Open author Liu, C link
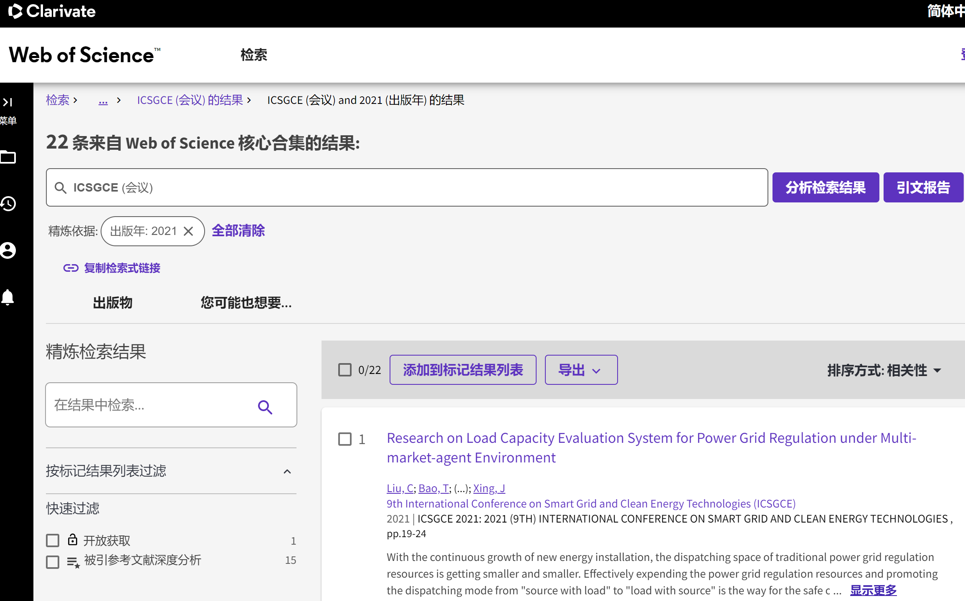The height and width of the screenshot is (601, 965). coord(400,488)
